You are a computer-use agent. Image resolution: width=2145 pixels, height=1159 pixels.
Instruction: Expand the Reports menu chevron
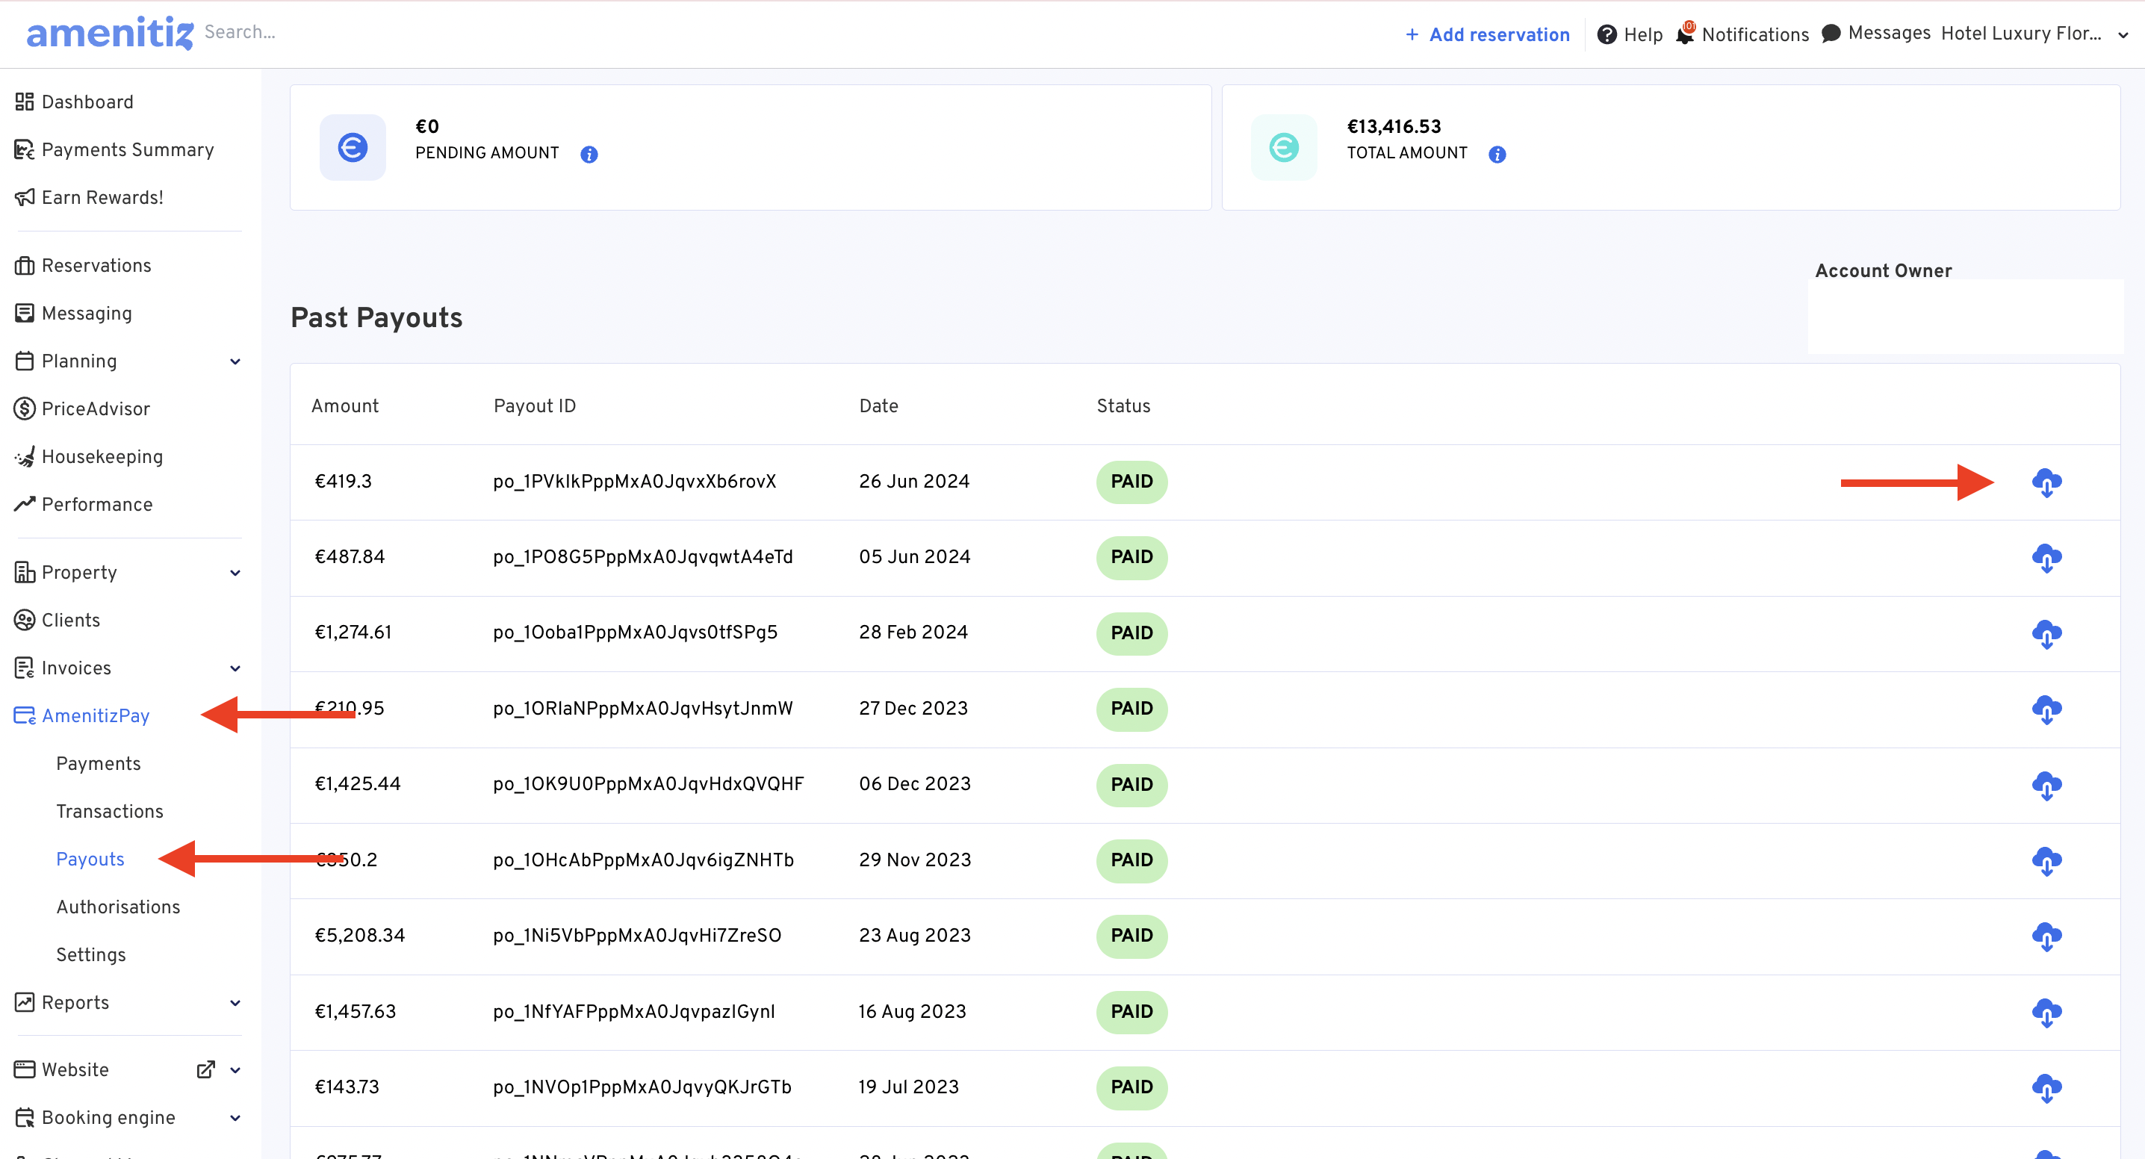pyautogui.click(x=235, y=1004)
